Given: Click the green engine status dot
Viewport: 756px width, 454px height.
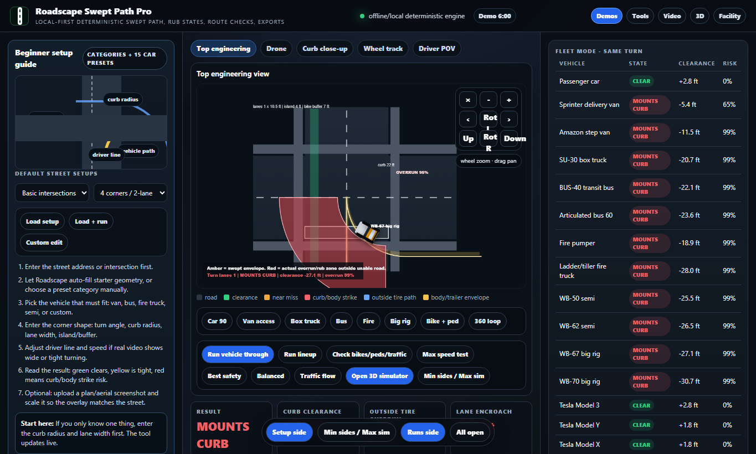Looking at the screenshot, I should point(362,16).
